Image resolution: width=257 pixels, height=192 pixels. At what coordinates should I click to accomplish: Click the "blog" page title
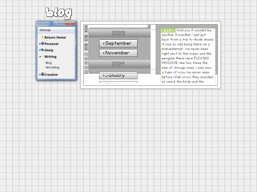pos(59,13)
